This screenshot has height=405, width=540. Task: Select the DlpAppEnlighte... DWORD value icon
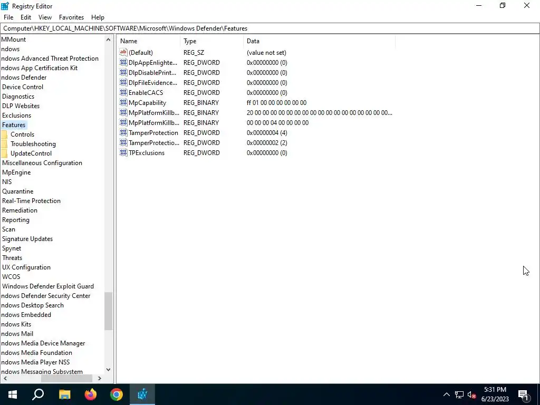123,62
